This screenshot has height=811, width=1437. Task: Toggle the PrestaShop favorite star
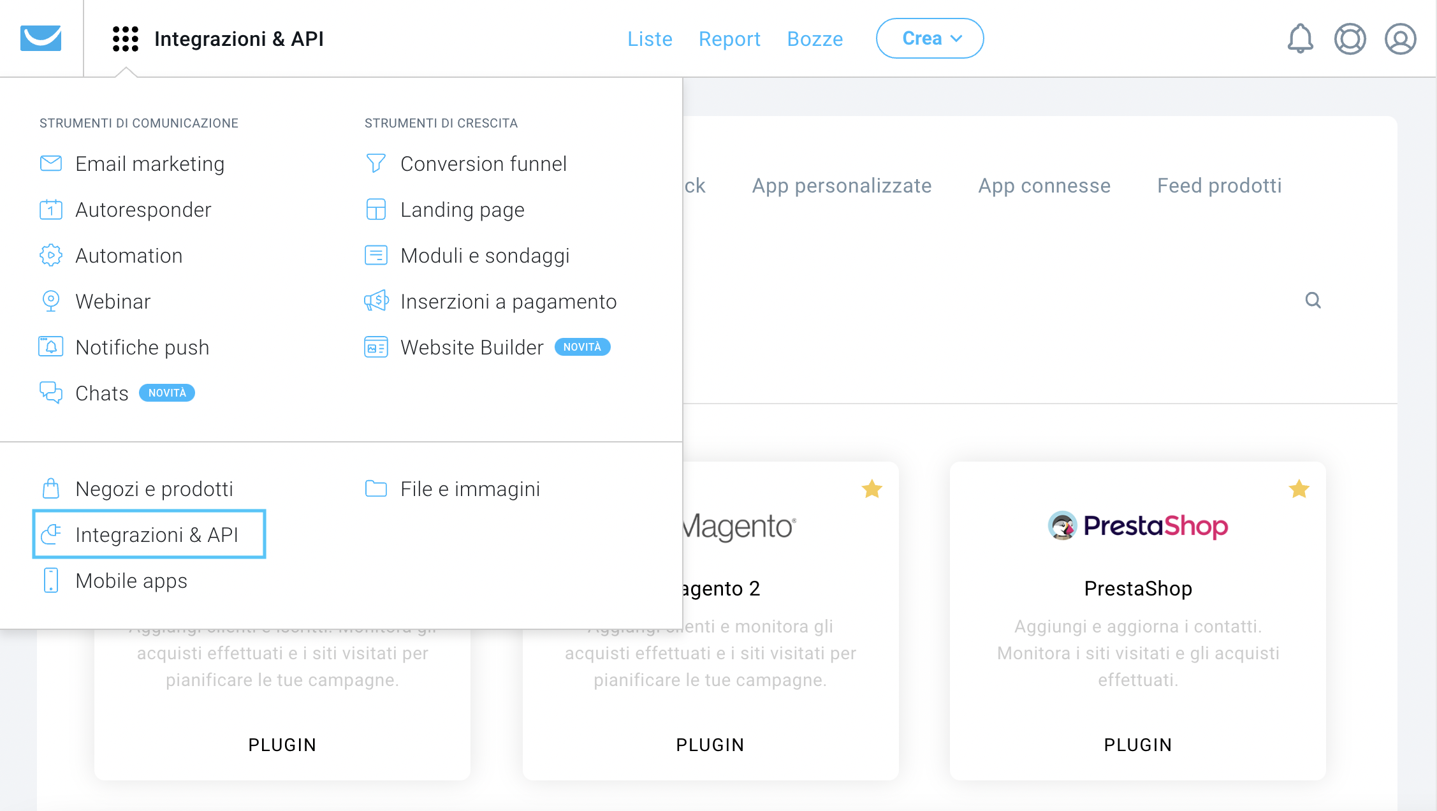coord(1299,489)
